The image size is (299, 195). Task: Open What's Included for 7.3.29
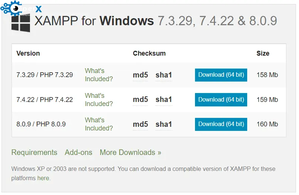click(x=98, y=75)
